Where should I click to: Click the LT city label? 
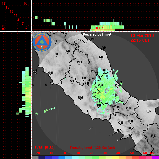point(89,111)
